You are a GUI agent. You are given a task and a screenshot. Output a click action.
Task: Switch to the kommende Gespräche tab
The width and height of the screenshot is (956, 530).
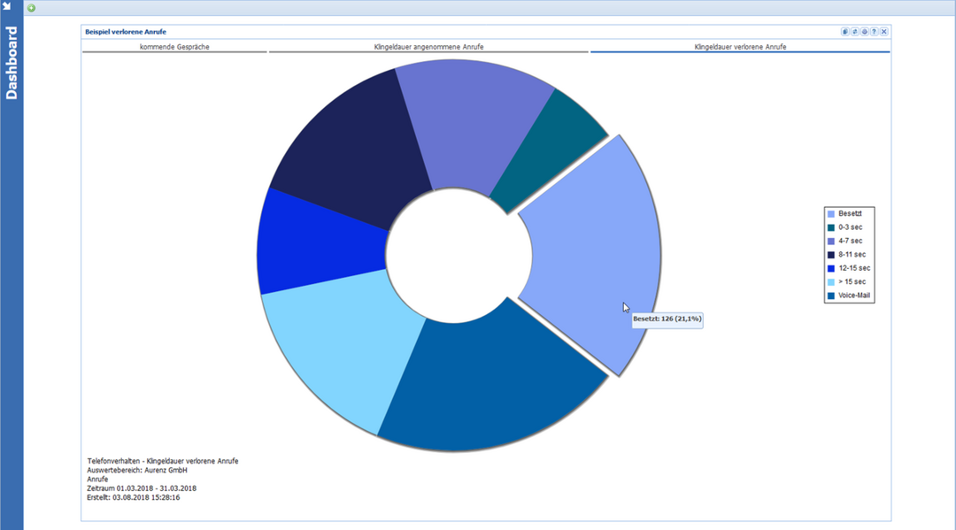[174, 46]
